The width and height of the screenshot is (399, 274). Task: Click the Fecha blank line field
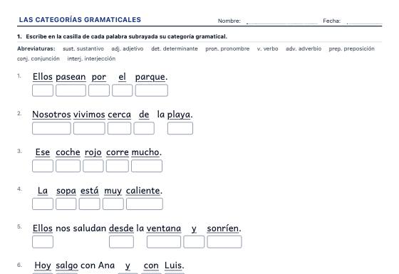pos(364,21)
